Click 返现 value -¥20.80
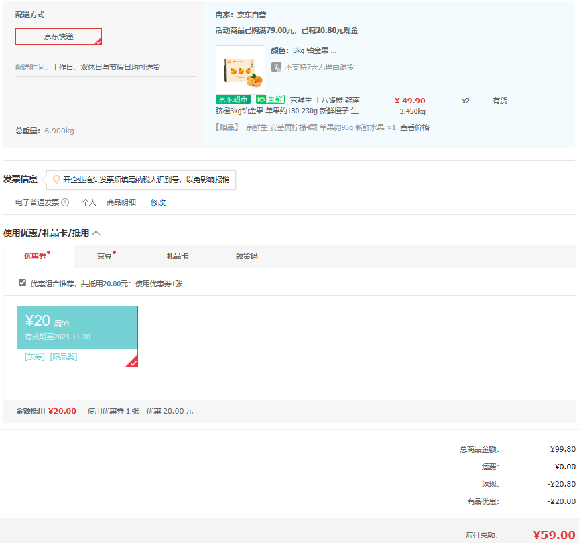579x543 pixels. 562,484
